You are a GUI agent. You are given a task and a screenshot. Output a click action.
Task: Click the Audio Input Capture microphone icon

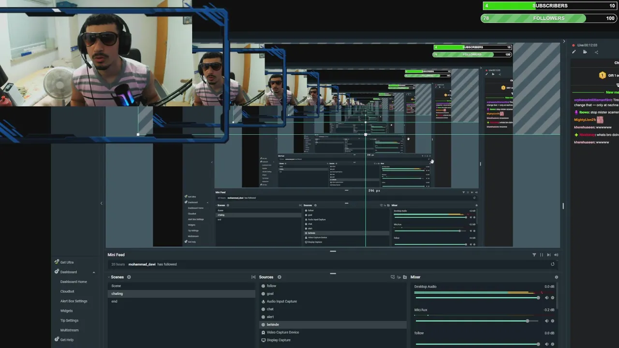pyautogui.click(x=263, y=302)
